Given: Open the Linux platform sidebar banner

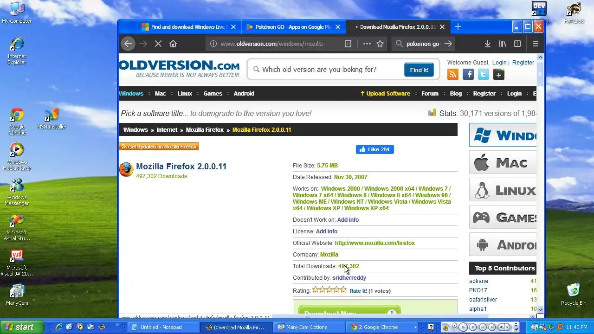Looking at the screenshot, I should 503,190.
